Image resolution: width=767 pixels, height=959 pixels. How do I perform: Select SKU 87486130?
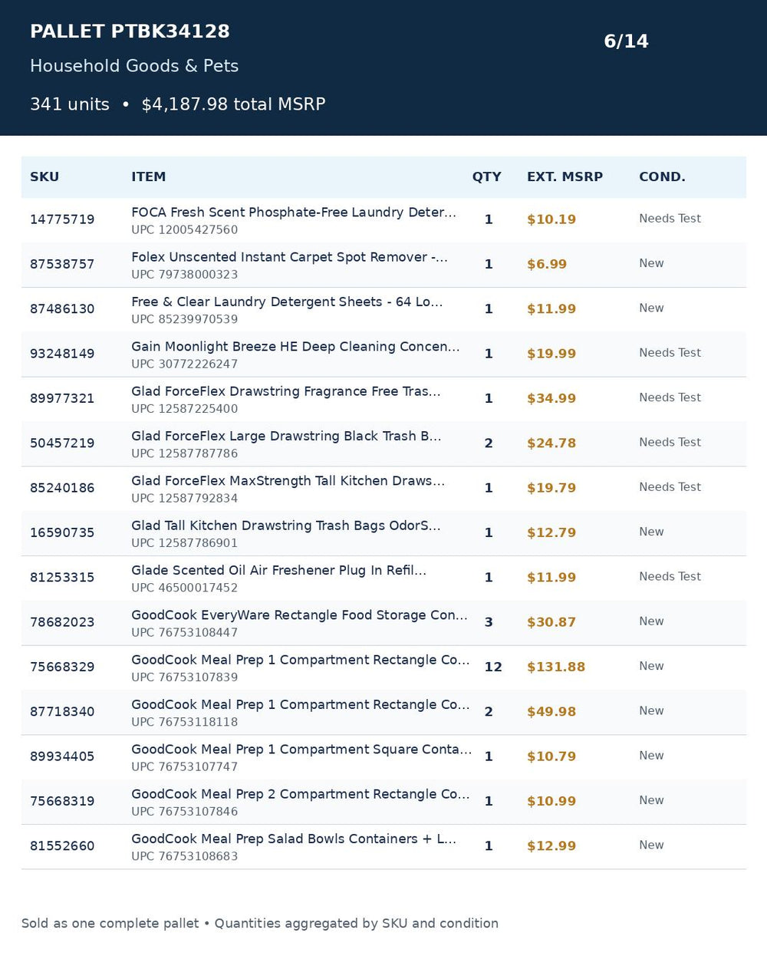[x=62, y=308]
